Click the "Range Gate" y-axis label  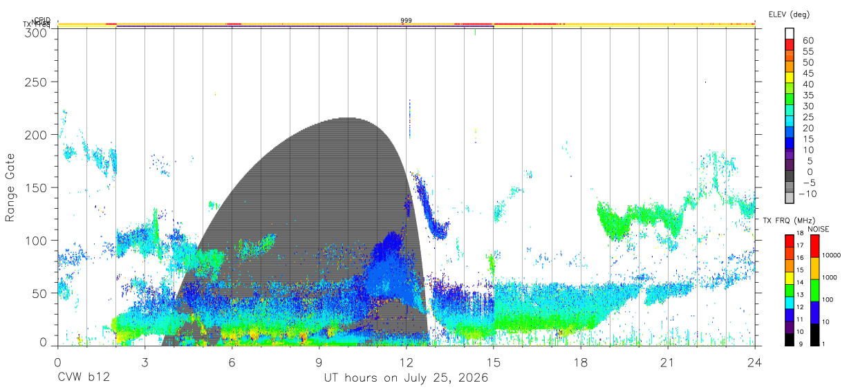[x=10, y=187]
